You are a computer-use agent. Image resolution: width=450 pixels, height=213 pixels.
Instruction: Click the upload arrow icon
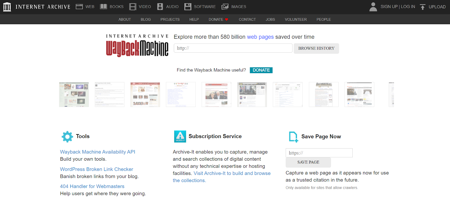click(x=422, y=7)
